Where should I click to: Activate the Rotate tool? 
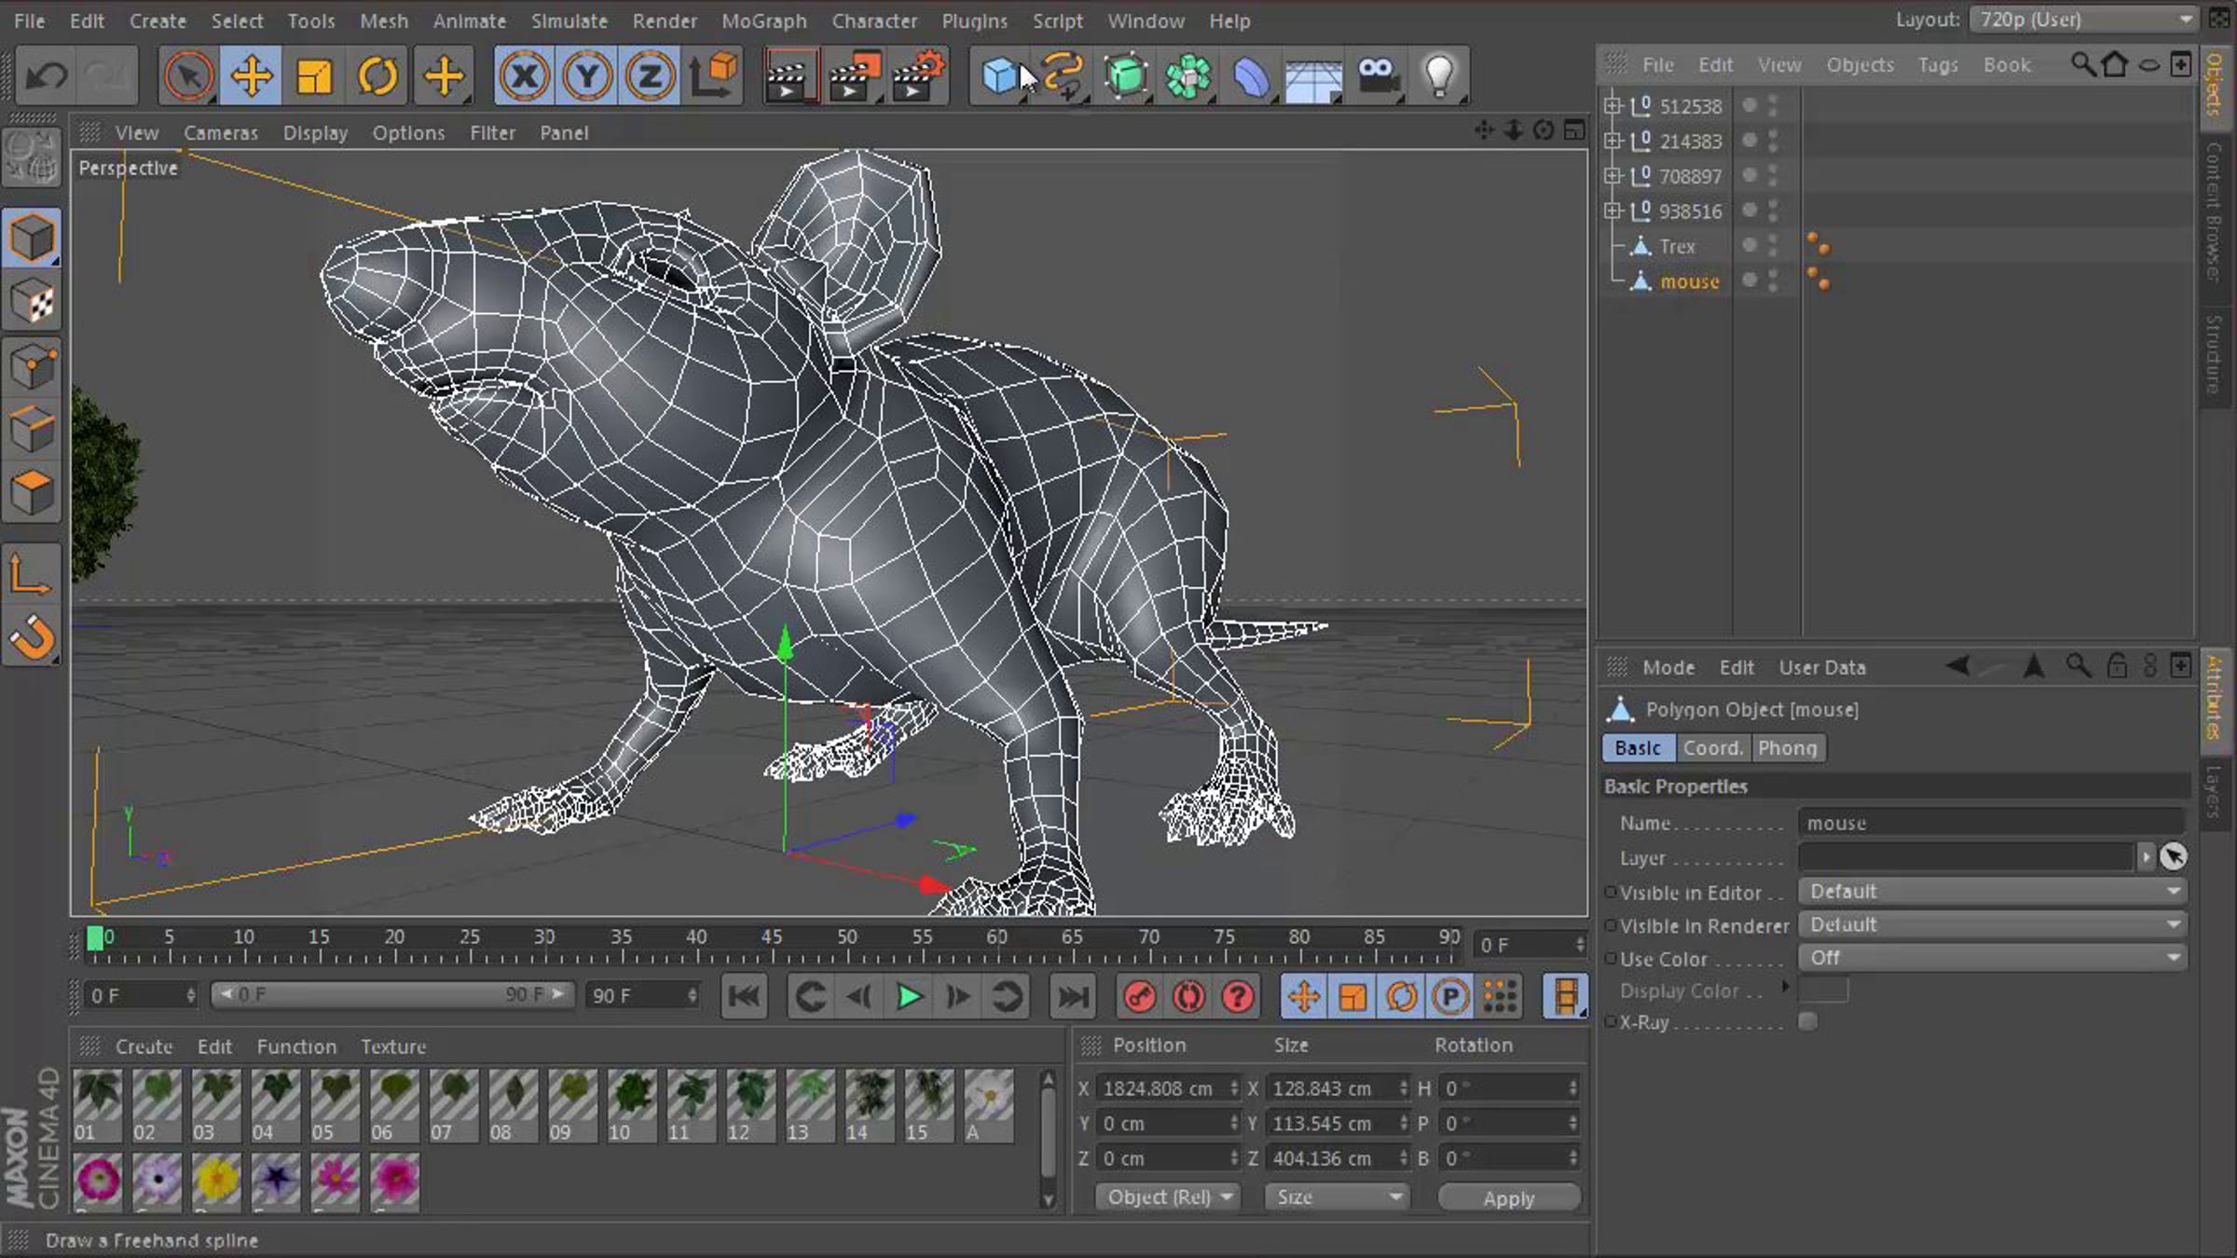pyautogui.click(x=377, y=75)
